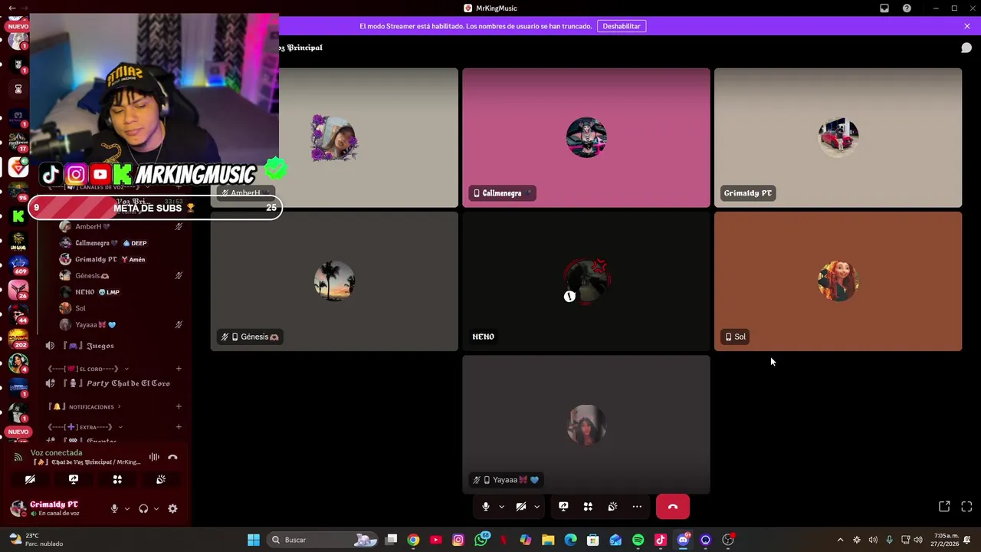Select Callmenegra in voice member list
981x552 pixels.
click(121, 243)
